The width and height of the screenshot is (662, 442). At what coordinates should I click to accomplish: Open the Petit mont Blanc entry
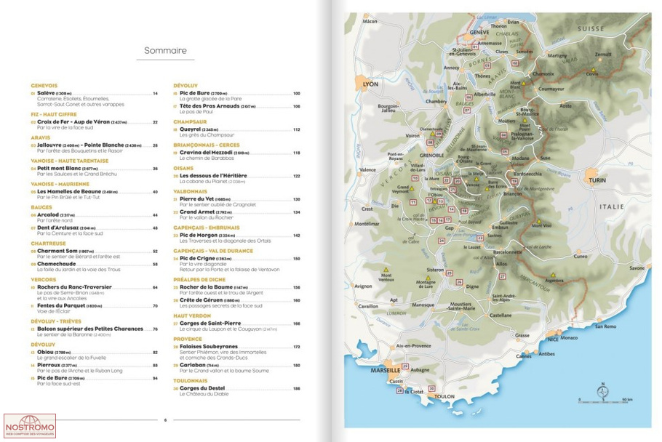coord(94,171)
